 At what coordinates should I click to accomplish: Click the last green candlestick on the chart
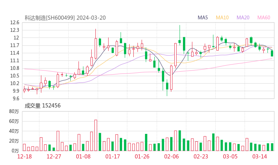272,54
